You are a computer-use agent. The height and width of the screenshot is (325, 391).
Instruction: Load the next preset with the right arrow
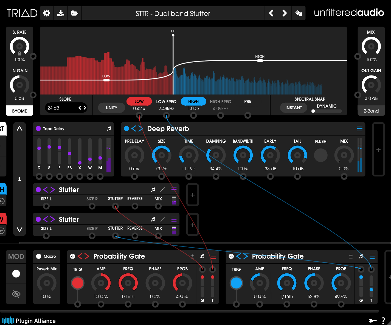point(285,13)
